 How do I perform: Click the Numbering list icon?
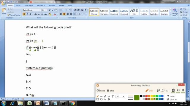tap(66, 10)
